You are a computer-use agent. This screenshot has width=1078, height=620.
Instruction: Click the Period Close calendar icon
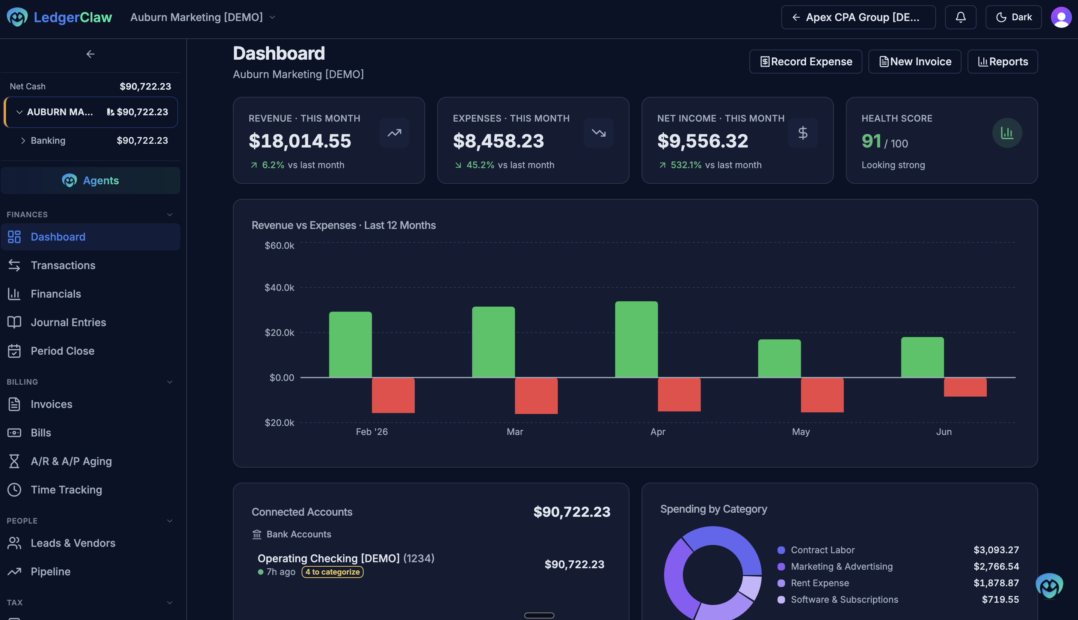pos(14,351)
